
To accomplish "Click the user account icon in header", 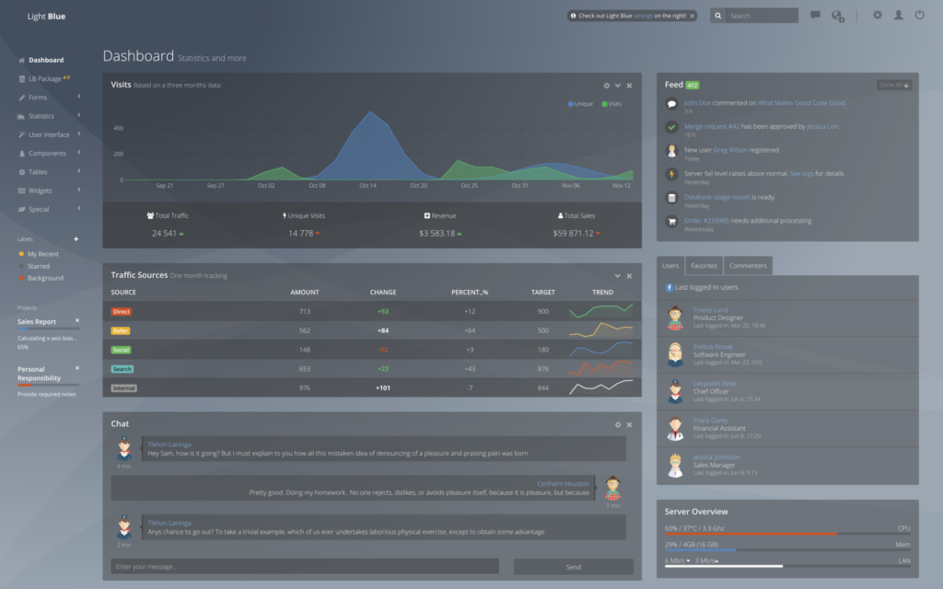I will (x=898, y=16).
